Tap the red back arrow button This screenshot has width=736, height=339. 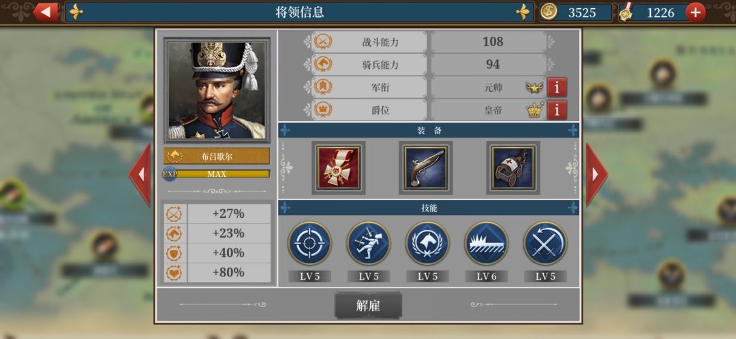46,12
